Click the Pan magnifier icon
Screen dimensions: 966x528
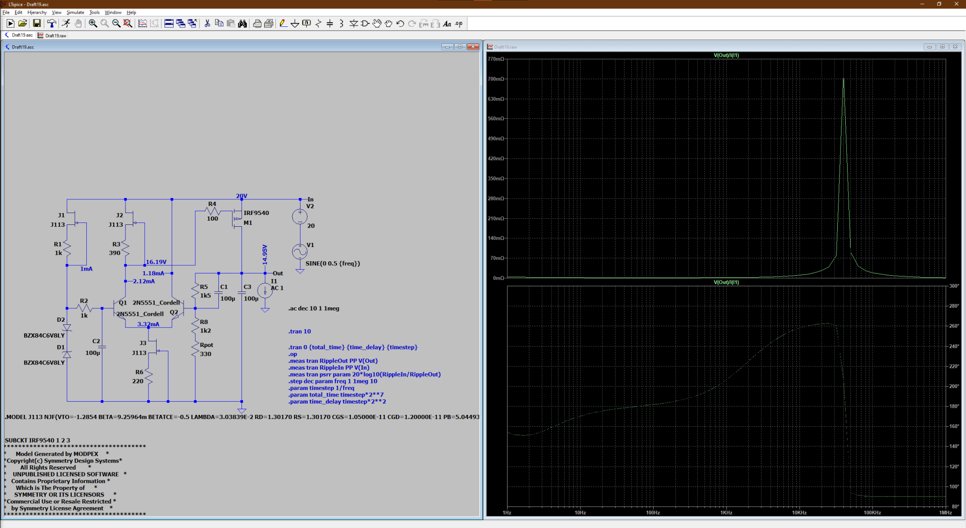coord(104,24)
